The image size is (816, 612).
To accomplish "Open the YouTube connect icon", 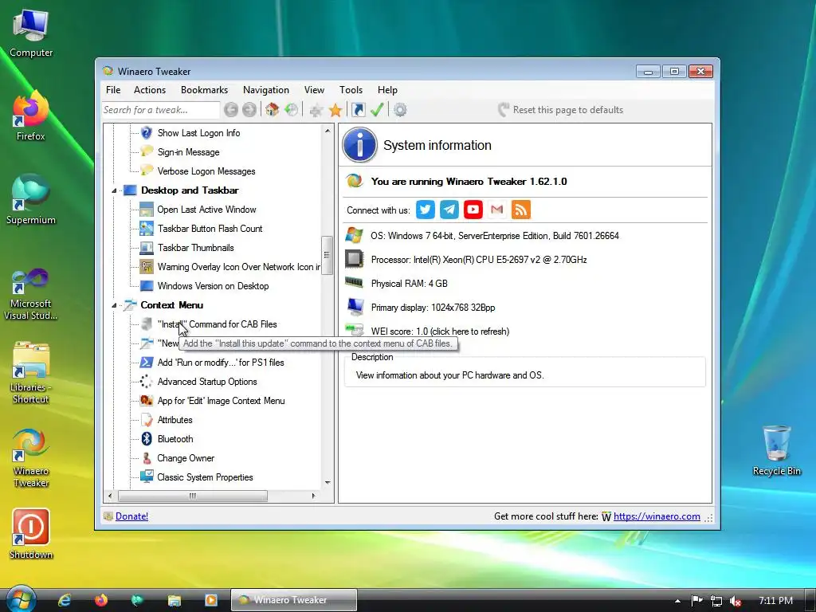I will pyautogui.click(x=473, y=210).
